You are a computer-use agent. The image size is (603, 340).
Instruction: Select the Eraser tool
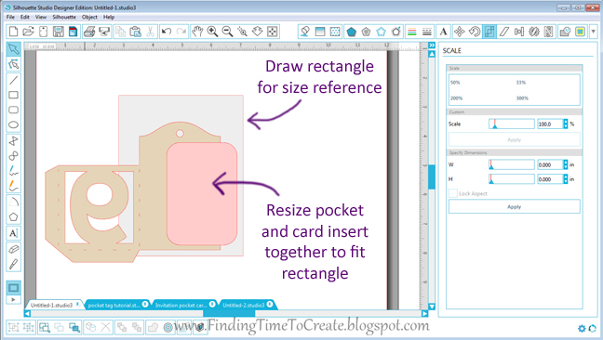click(x=13, y=249)
